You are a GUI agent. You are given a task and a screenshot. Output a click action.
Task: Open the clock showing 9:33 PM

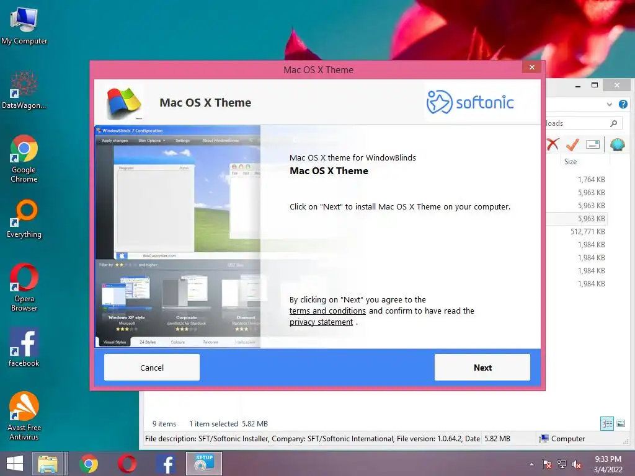(608, 464)
